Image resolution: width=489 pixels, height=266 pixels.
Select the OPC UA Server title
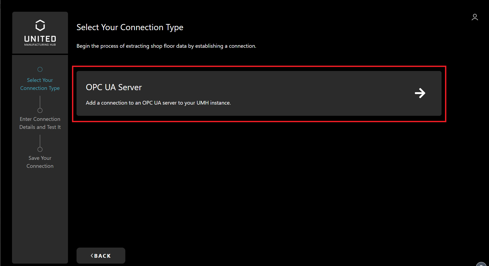(114, 87)
